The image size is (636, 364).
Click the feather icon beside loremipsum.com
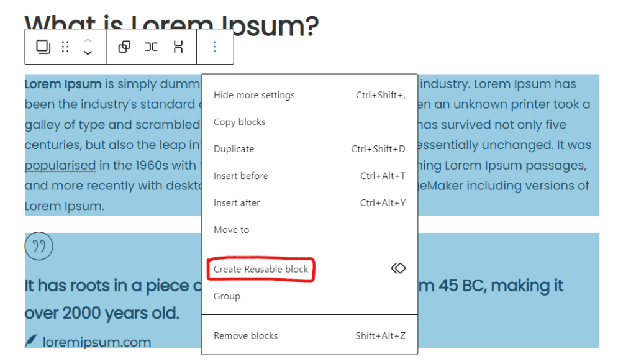point(31,341)
